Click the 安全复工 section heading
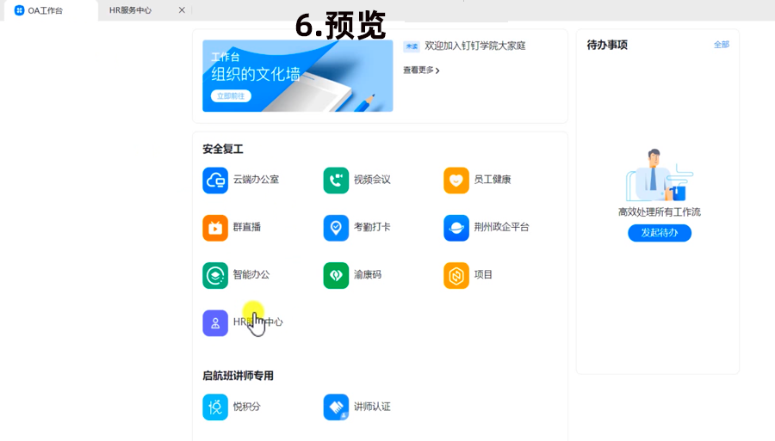The height and width of the screenshot is (441, 775). [223, 149]
